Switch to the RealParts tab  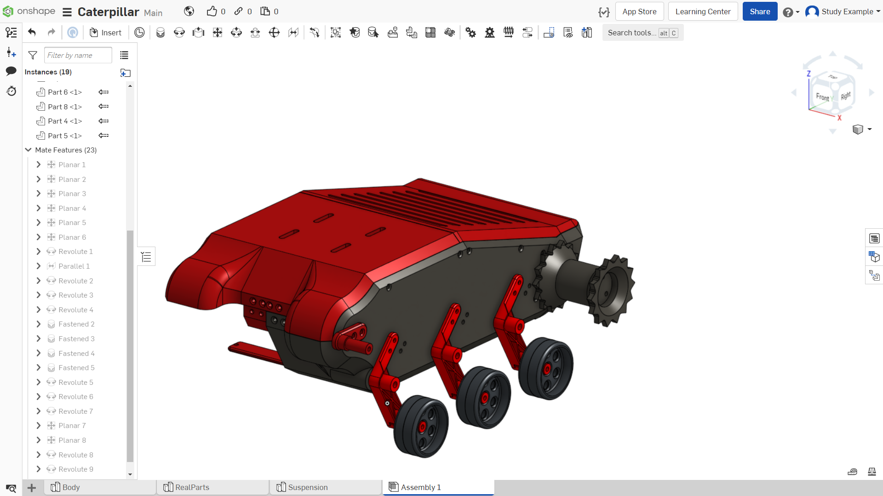(213, 487)
